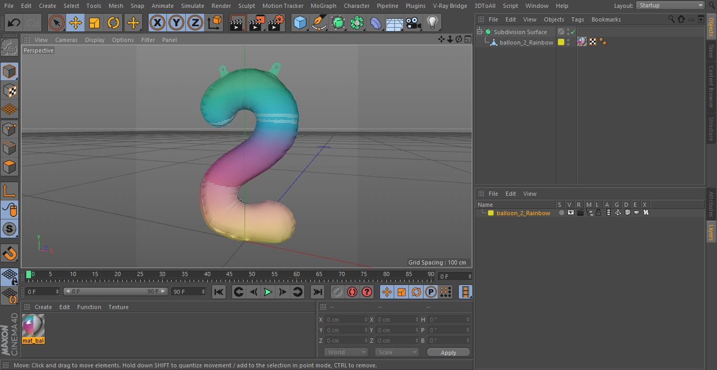This screenshot has width=717, height=370.
Task: Add a Camera object
Action: [414, 23]
